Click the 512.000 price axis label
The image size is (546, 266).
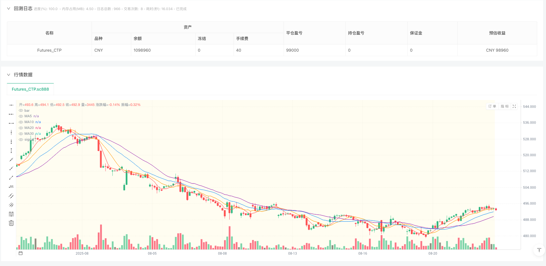click(529, 171)
